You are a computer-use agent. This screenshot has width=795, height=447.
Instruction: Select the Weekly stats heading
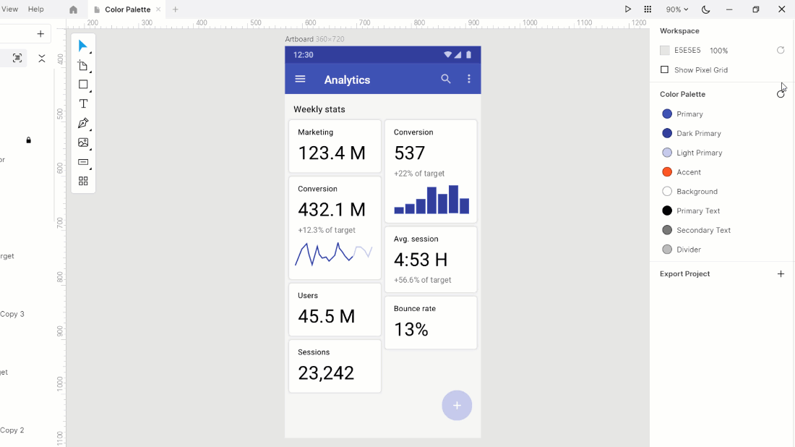click(x=319, y=109)
